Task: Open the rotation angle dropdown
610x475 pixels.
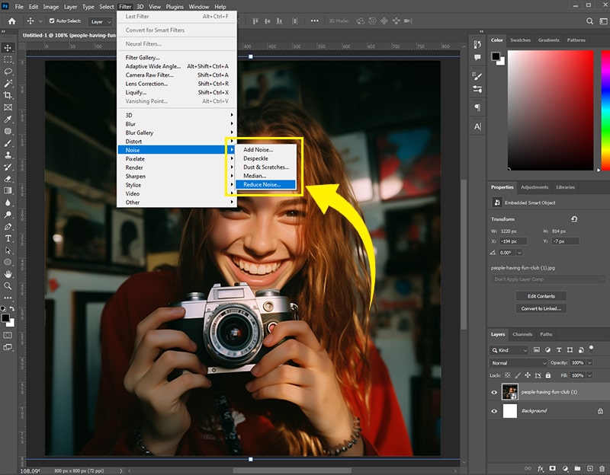Action: tap(519, 253)
